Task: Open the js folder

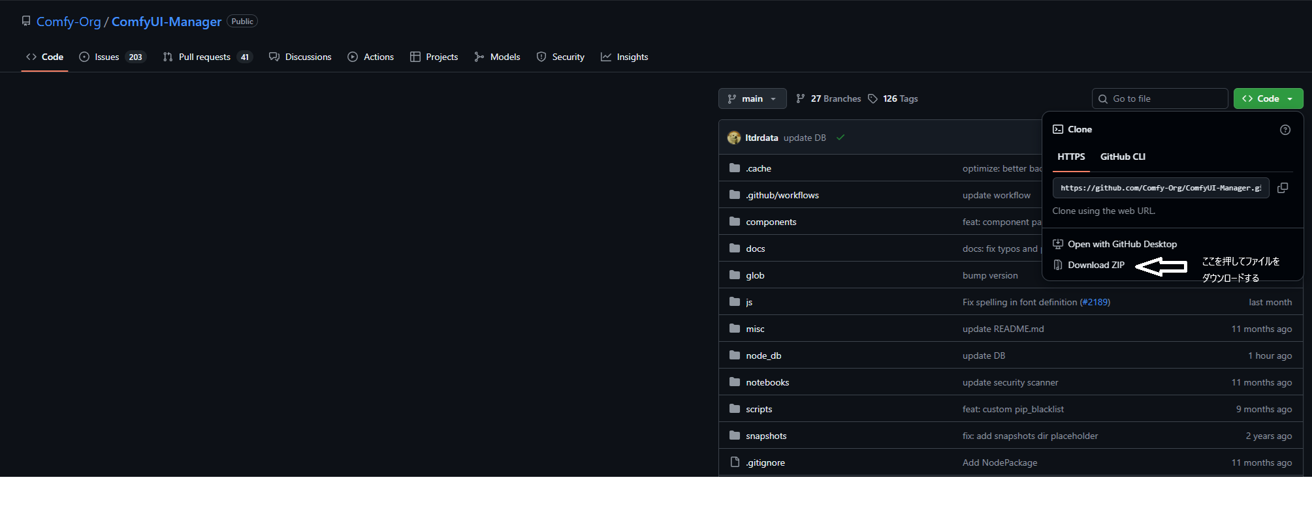Action: click(x=749, y=302)
